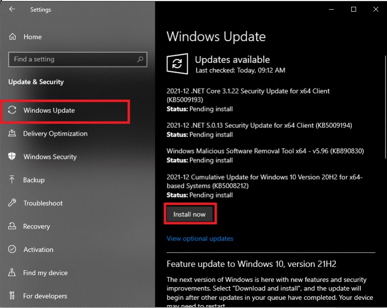Select the Backup icon in sidebar
The image size is (387, 308).
click(x=12, y=180)
